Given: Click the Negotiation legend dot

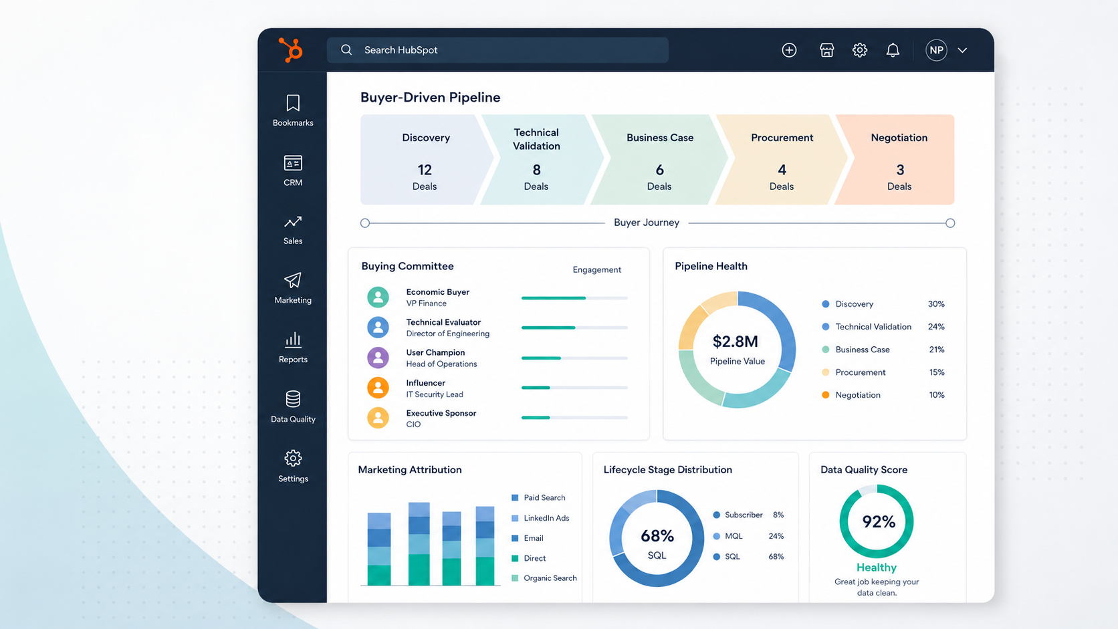Looking at the screenshot, I should 826,395.
